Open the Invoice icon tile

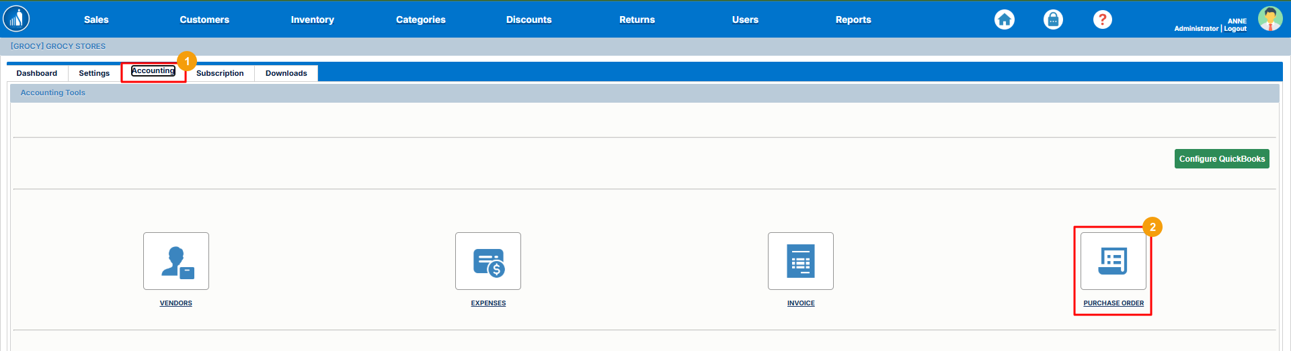[800, 261]
